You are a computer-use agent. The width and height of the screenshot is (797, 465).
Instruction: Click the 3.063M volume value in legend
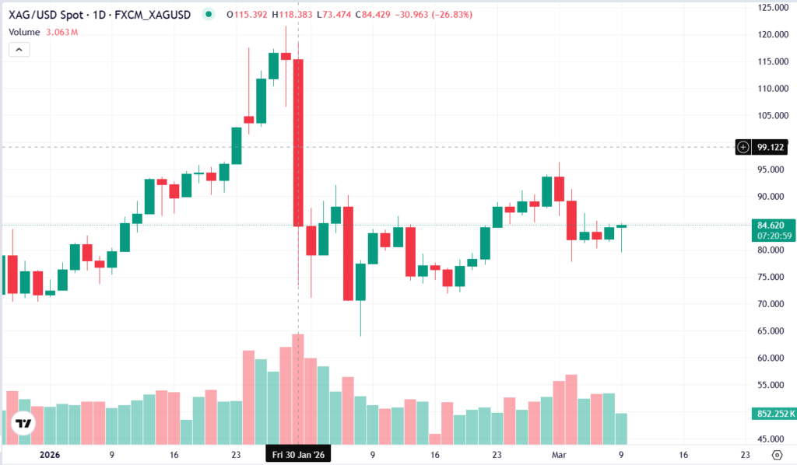click(62, 32)
